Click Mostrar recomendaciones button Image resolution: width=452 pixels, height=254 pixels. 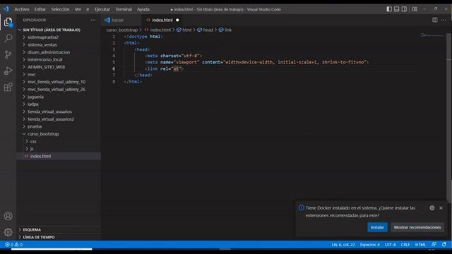[x=417, y=227]
